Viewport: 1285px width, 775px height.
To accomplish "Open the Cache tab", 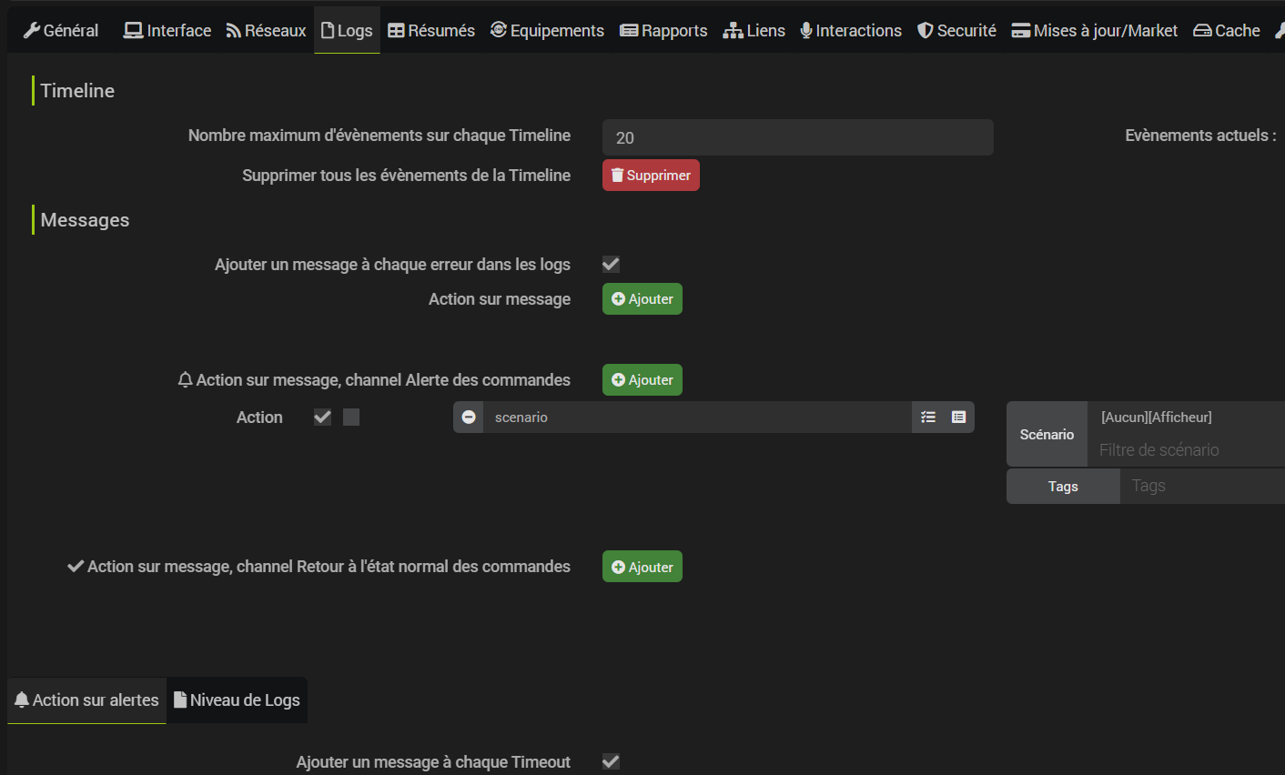I will click(x=1227, y=30).
